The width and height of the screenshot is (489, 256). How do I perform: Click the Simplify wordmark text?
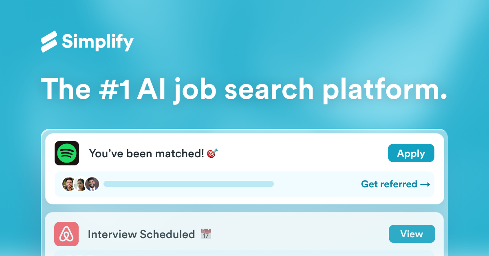98,42
